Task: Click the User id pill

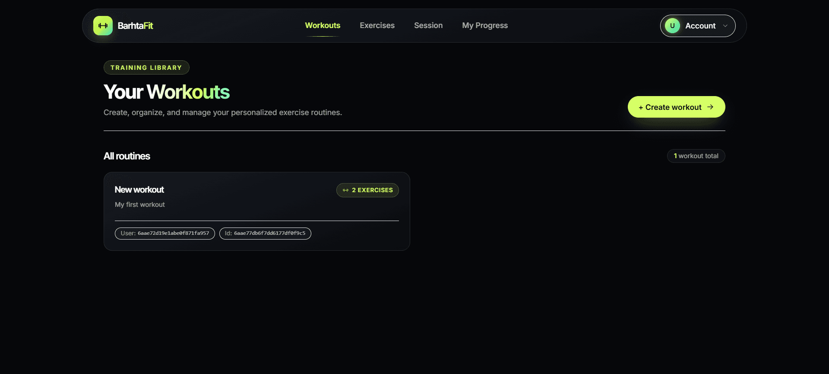Action: 165,233
